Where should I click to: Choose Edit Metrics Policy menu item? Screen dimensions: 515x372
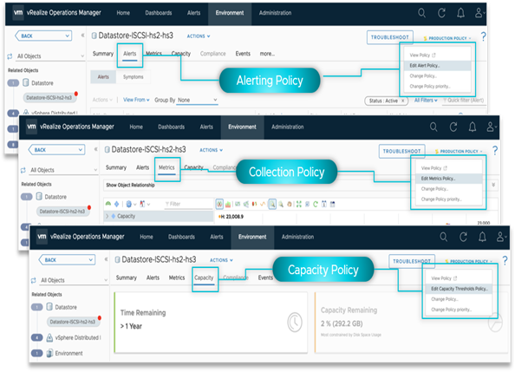coord(448,179)
